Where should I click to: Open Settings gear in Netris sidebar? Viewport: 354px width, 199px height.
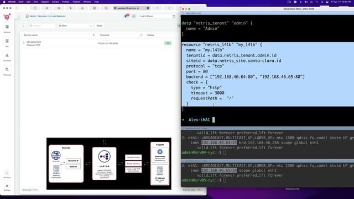coord(7,187)
